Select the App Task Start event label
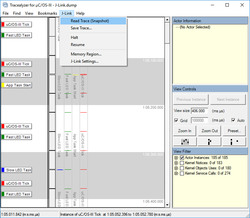The image size is (250, 218). click(x=16, y=85)
